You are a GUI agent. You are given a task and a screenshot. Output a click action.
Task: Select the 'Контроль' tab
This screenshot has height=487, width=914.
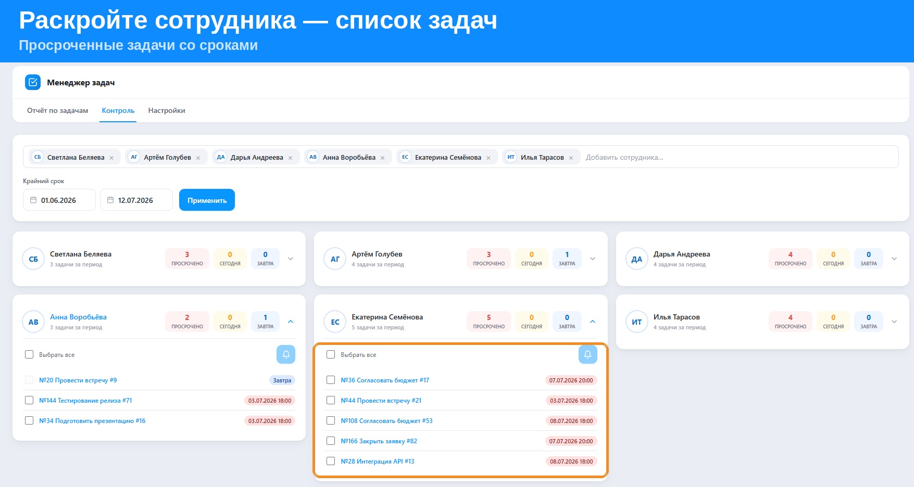click(118, 110)
